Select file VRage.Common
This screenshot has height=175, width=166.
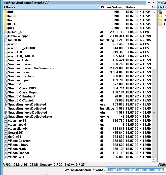tap(19, 141)
